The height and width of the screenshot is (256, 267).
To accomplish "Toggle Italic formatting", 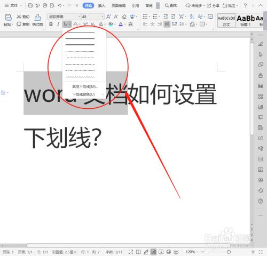I will pyautogui.click(x=58, y=24).
